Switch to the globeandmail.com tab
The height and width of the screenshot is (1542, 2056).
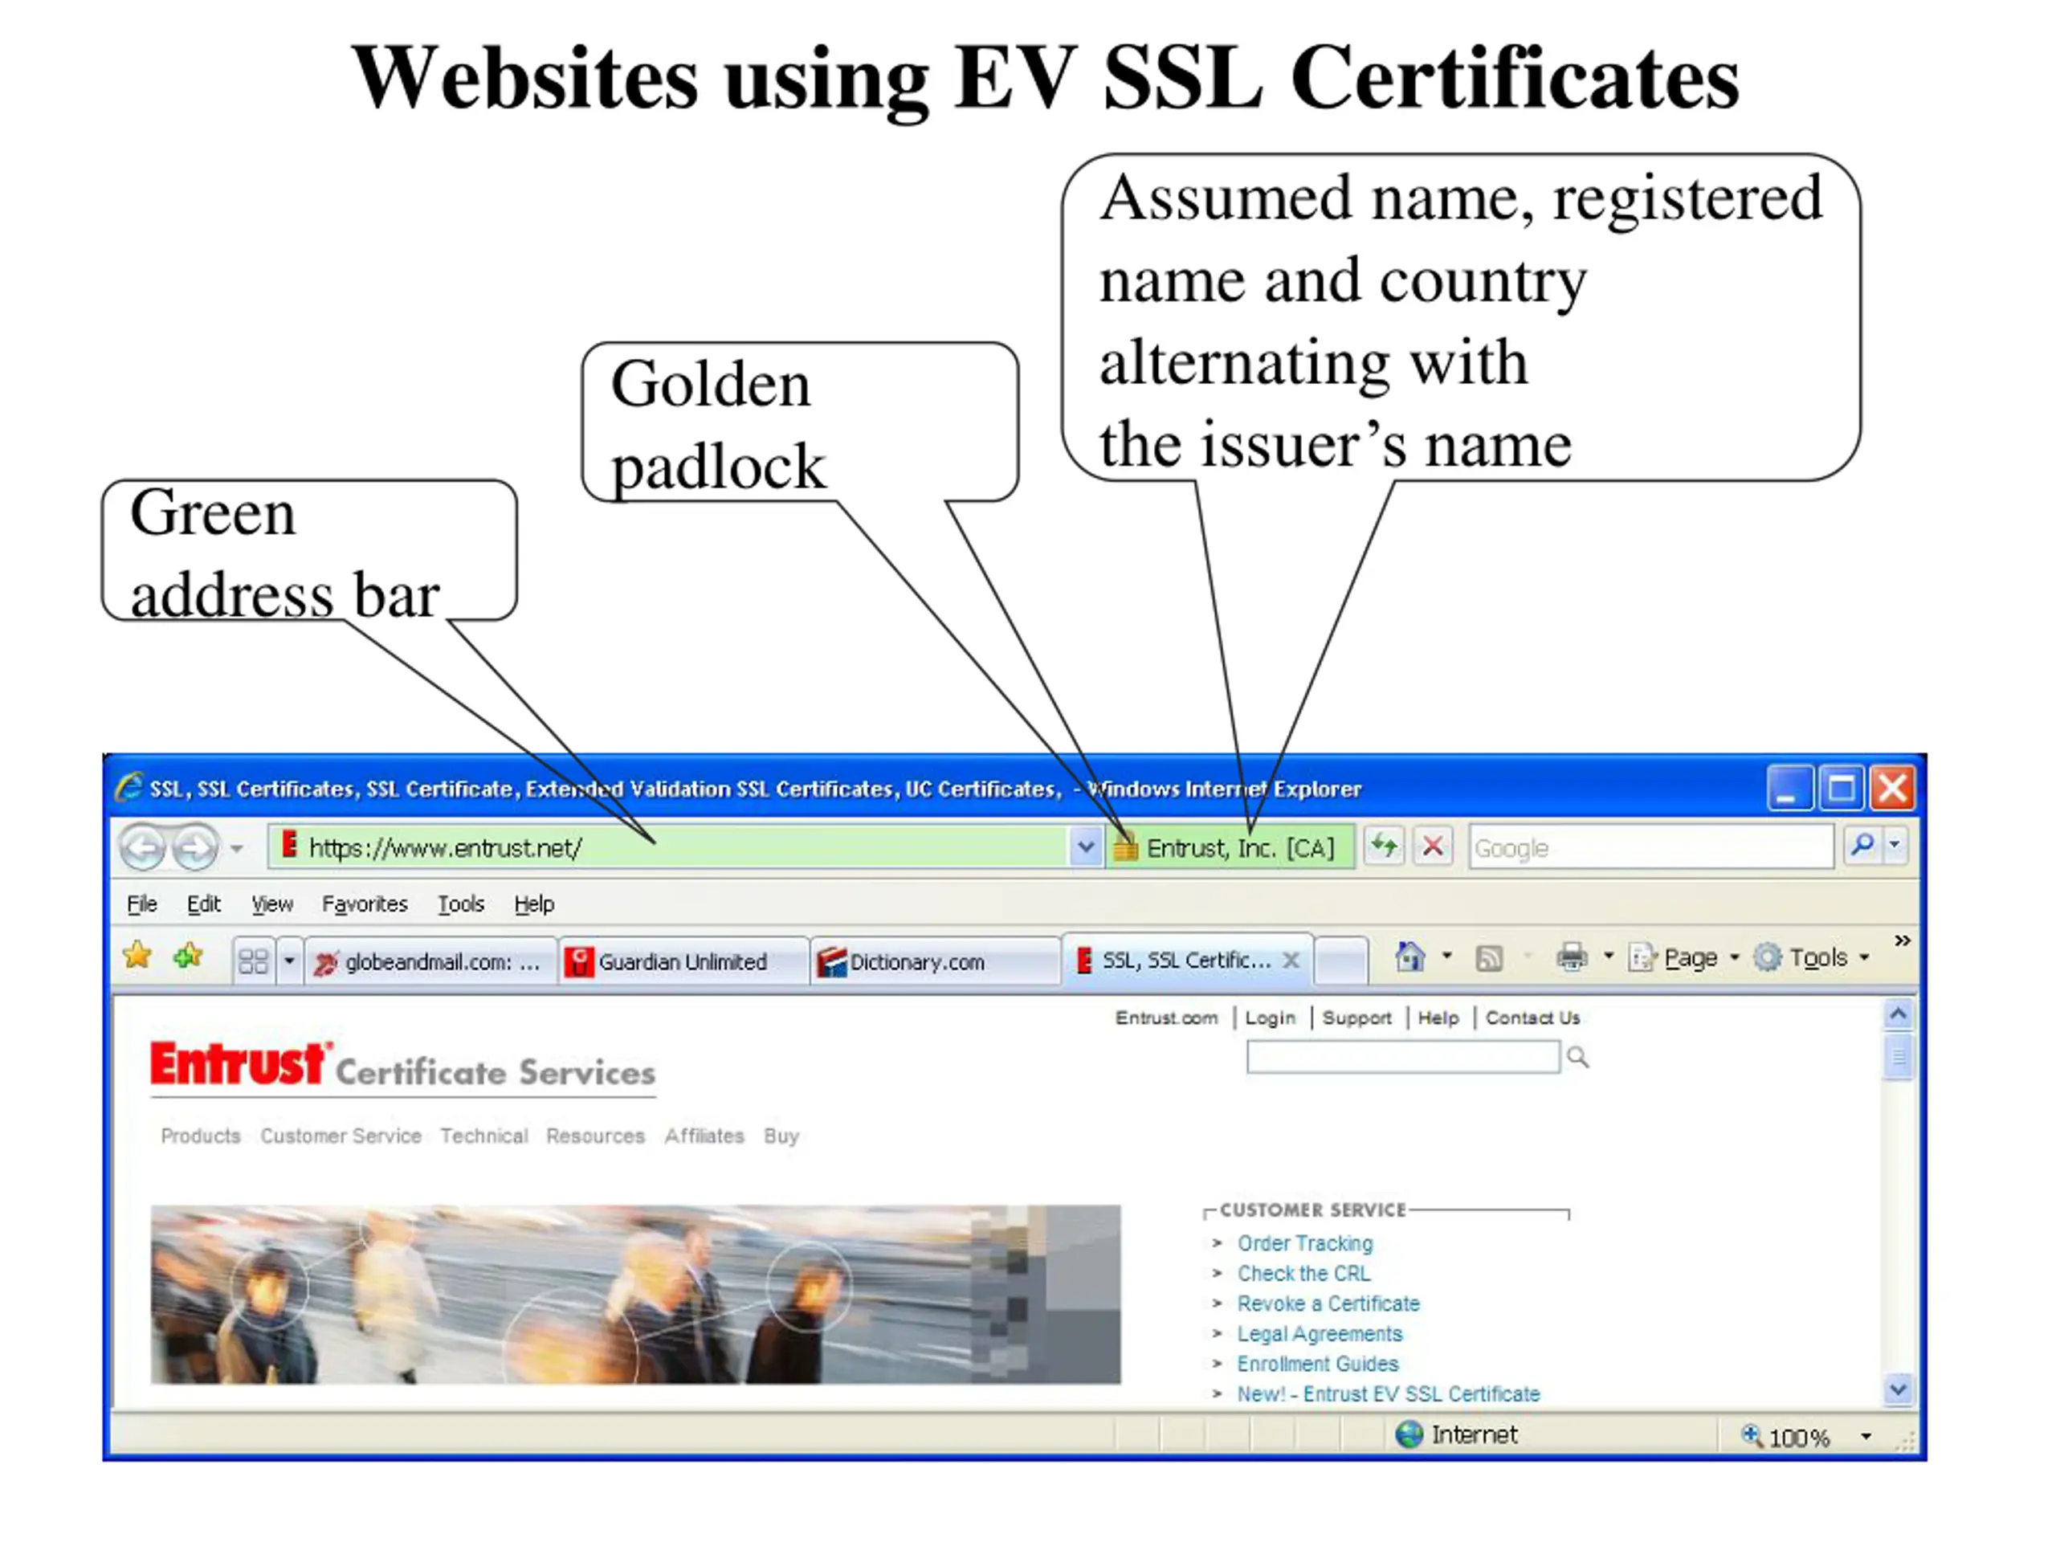[430, 961]
